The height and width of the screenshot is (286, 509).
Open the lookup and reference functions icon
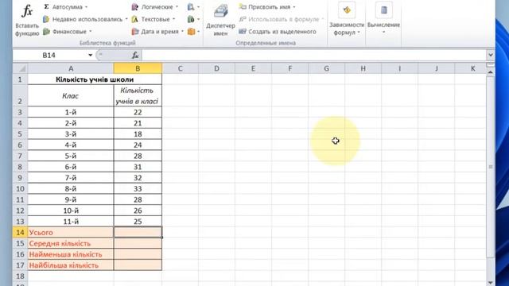pos(193,7)
